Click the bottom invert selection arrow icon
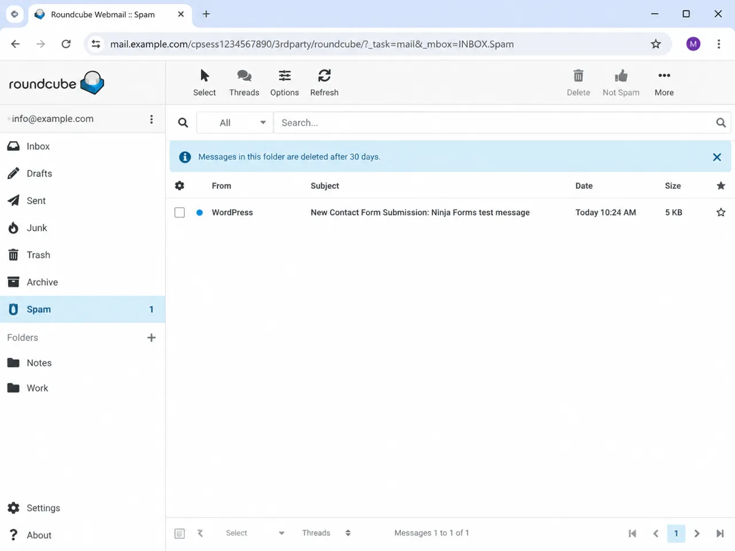This screenshot has height=551, width=735. 200,533
